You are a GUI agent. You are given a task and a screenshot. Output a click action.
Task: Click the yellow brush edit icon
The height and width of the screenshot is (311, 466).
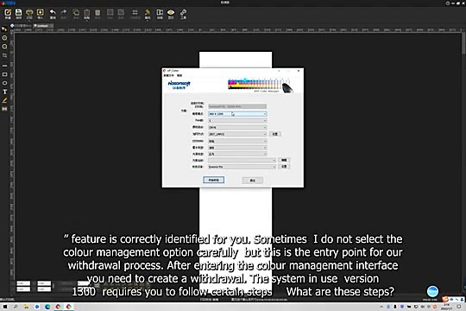click(148, 14)
